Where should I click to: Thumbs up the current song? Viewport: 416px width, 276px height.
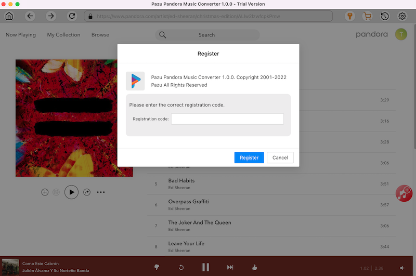pyautogui.click(x=254, y=267)
